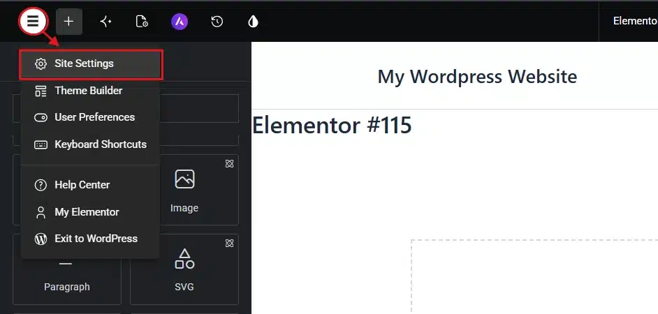Image resolution: width=658 pixels, height=314 pixels.
Task: Click the atom badge on Image widget
Action: coord(229,164)
